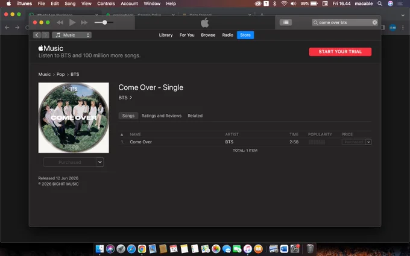Click the Purchased button under the album artwork

click(x=69, y=162)
